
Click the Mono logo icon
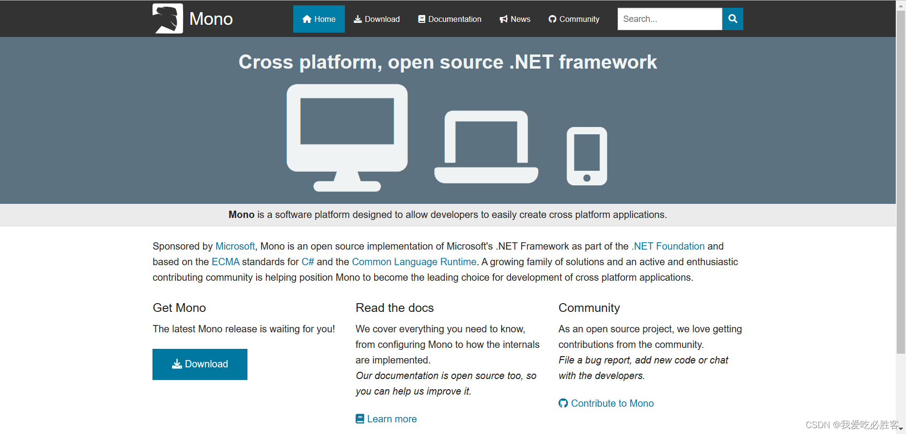[x=168, y=18]
